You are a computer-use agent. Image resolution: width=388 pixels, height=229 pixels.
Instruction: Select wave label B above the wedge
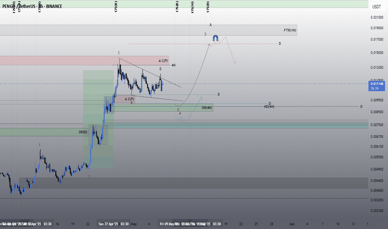point(160,69)
